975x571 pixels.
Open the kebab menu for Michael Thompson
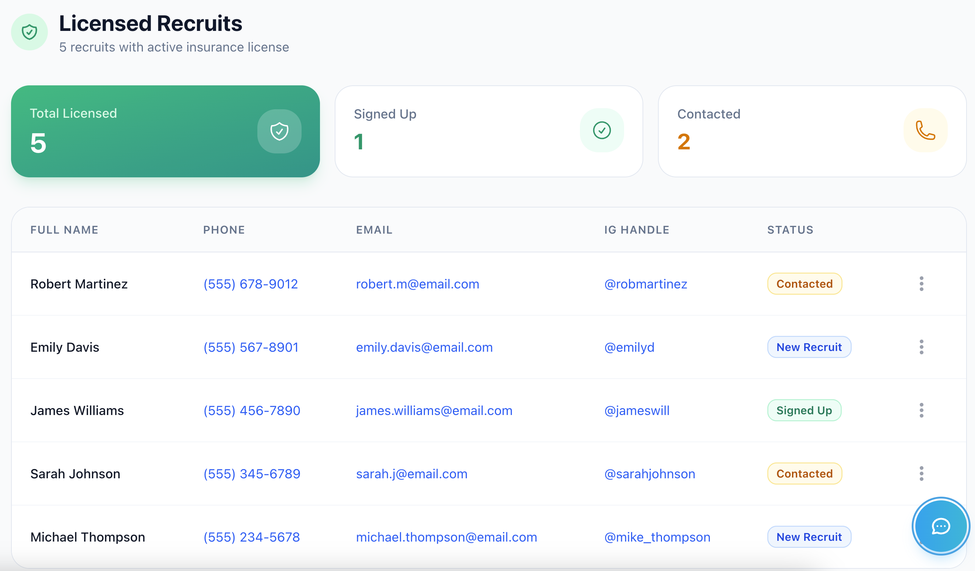(922, 537)
